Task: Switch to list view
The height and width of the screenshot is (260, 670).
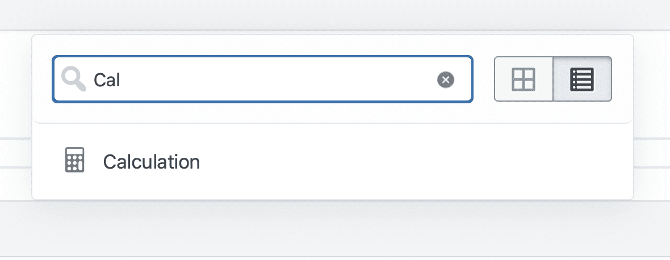Action: (x=582, y=79)
